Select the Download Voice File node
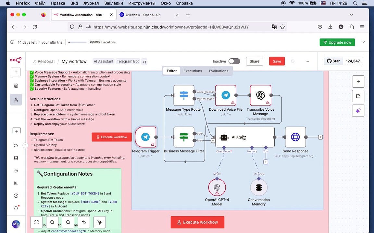 226,95
